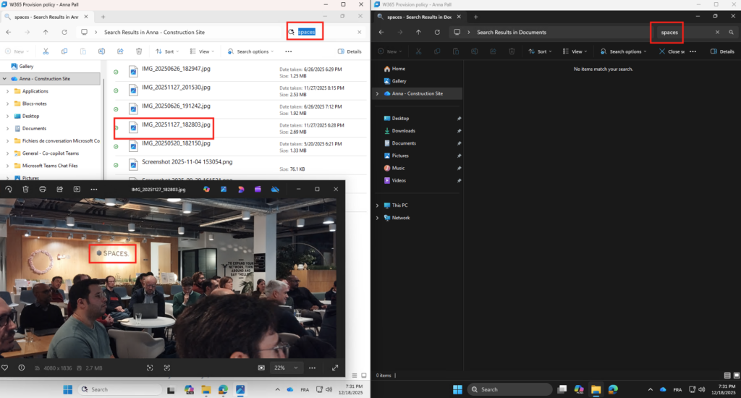Click the Windows Start button on the right taskbar
Image resolution: width=741 pixels, height=398 pixels.
click(457, 389)
